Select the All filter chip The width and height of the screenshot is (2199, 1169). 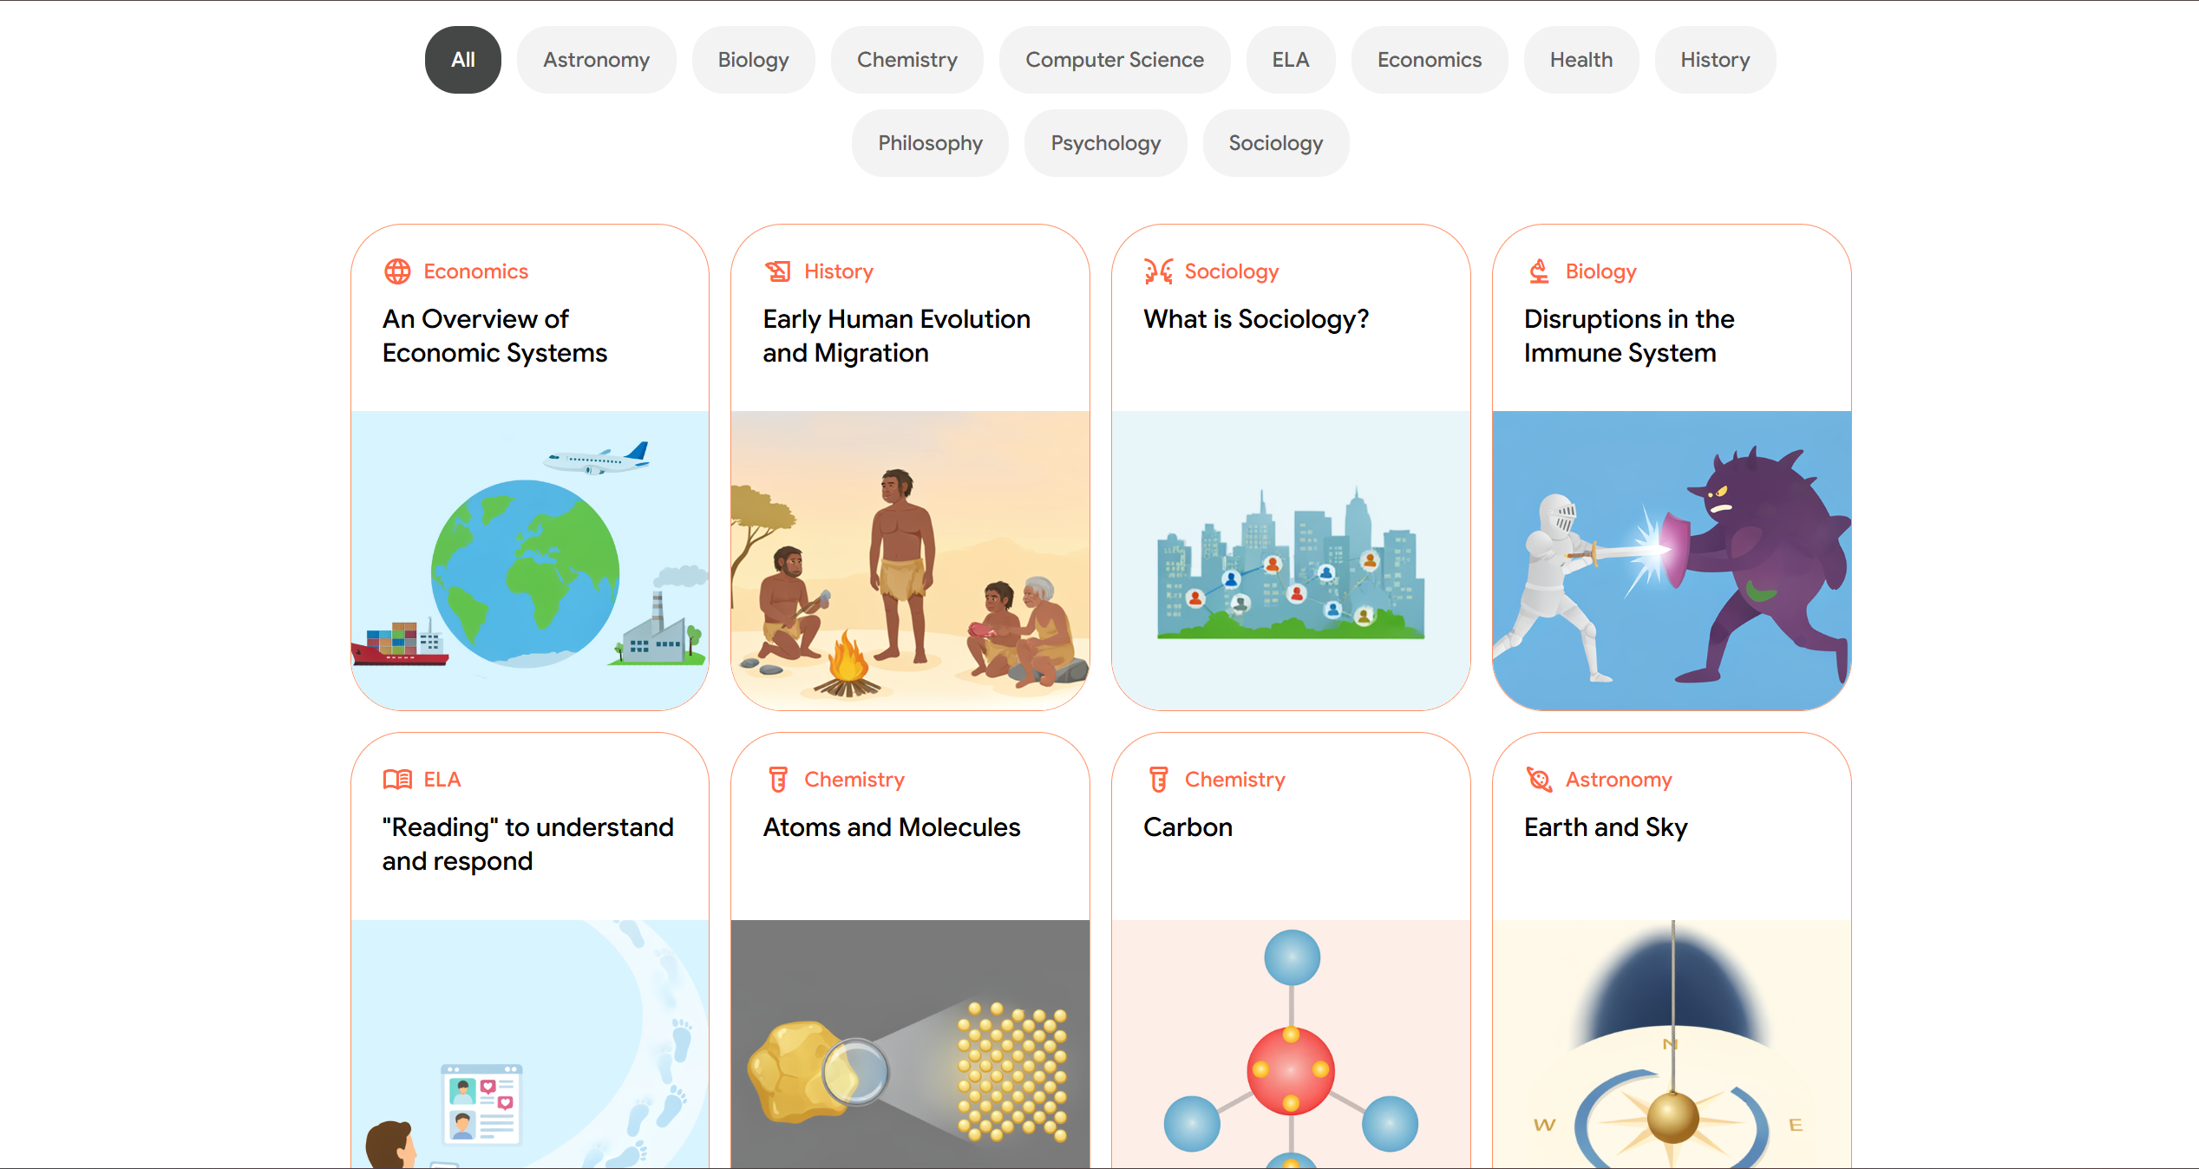[x=462, y=60]
